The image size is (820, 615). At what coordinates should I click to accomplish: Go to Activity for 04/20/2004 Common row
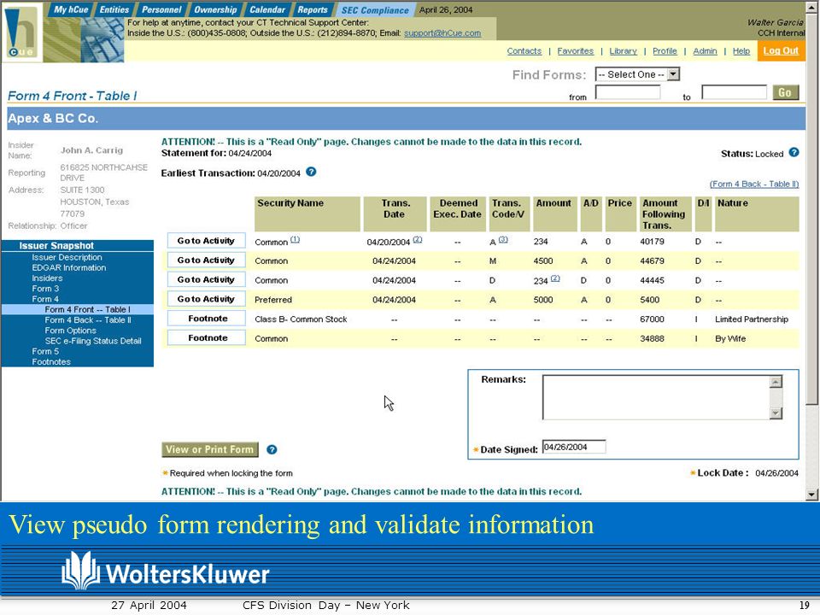206,241
